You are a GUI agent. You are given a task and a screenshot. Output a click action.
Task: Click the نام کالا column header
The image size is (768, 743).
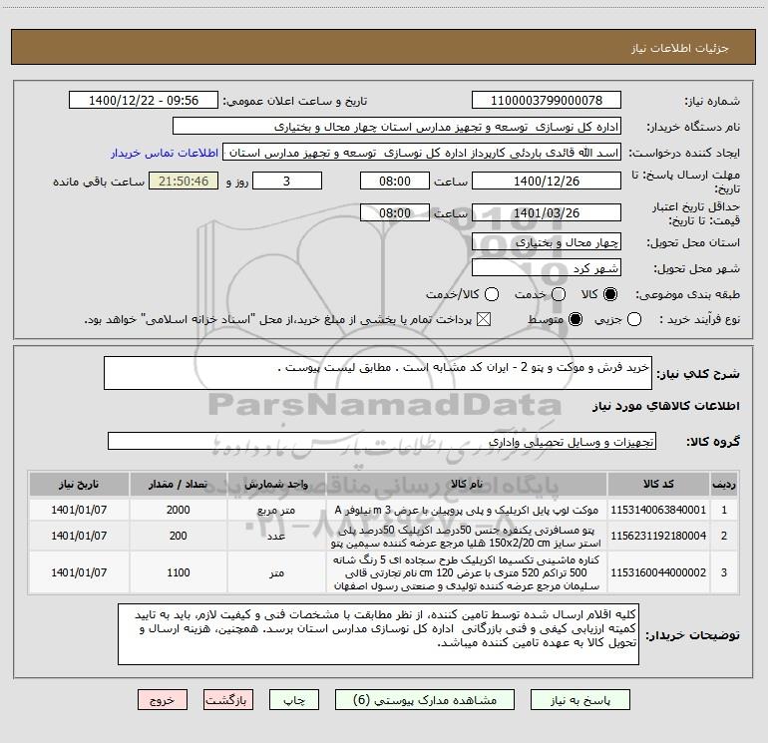[x=467, y=484]
